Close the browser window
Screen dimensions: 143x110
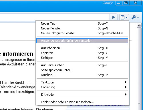135,3
